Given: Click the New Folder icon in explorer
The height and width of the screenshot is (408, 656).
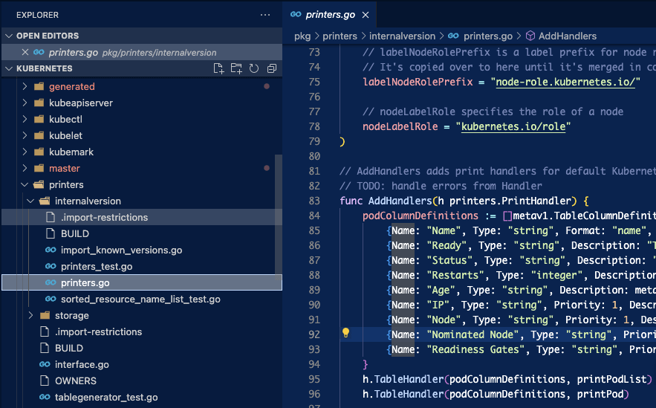Looking at the screenshot, I should pyautogui.click(x=236, y=68).
